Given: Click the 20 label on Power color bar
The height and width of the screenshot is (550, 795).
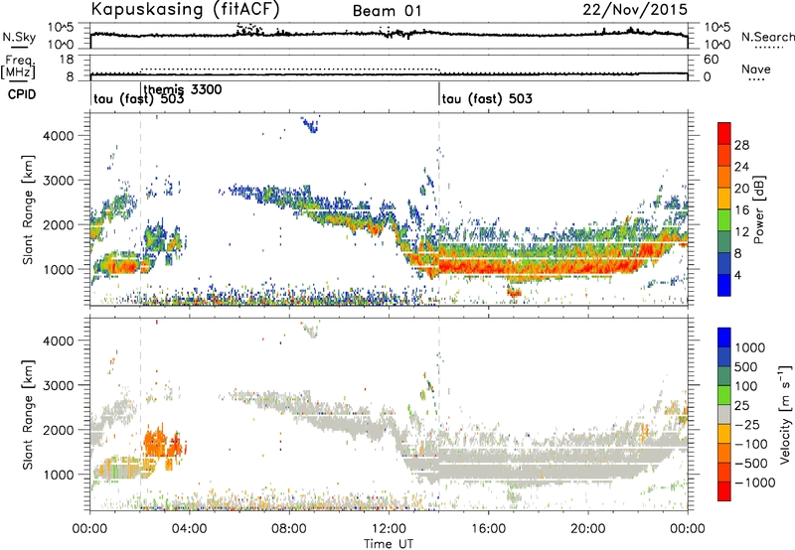Looking at the screenshot, I should coord(741,189).
